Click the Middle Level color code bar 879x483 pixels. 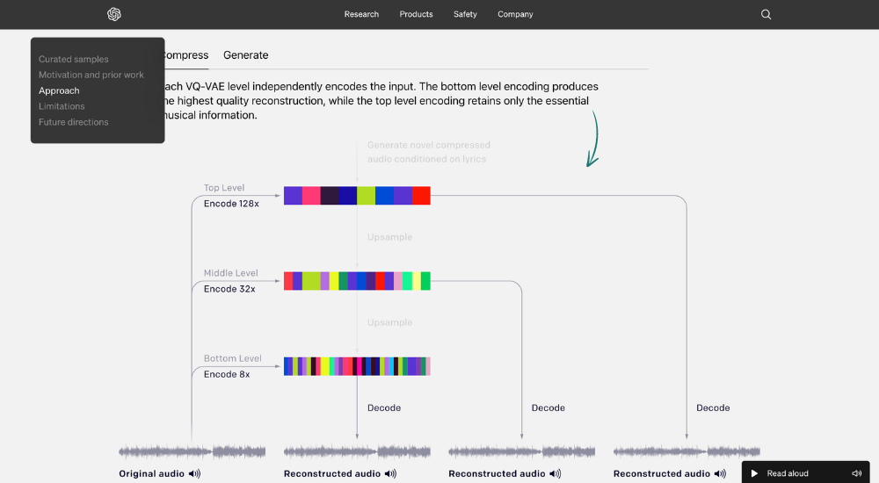(x=357, y=281)
